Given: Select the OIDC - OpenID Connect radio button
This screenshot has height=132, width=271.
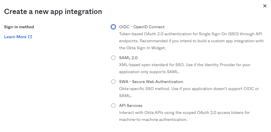Looking at the screenshot, I should (x=113, y=27).
